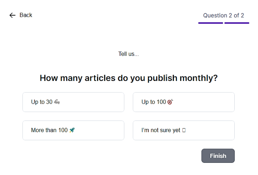Choose the Up to 100 answer option
The width and height of the screenshot is (258, 175).
click(183, 102)
